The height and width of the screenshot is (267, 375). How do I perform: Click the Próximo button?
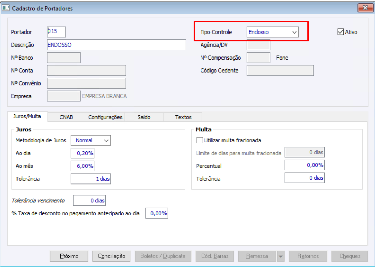click(x=69, y=256)
